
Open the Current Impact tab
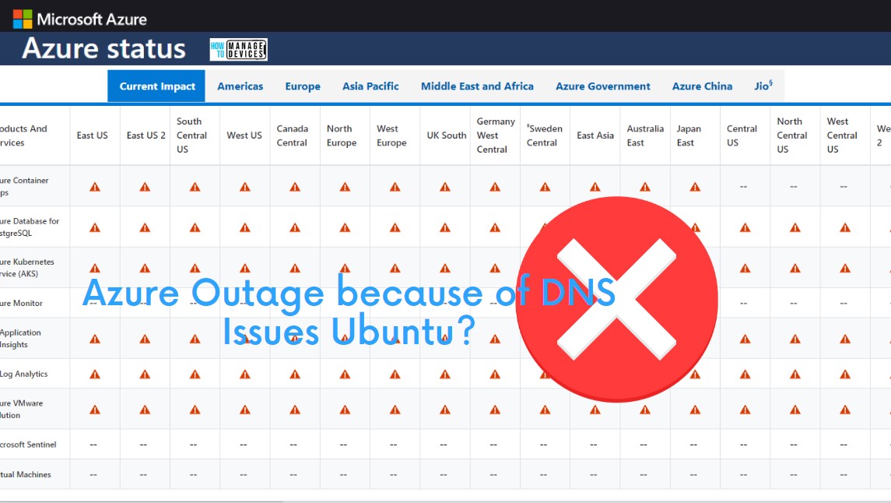157,86
